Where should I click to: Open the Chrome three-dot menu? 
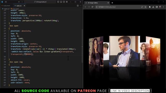point(164,7)
